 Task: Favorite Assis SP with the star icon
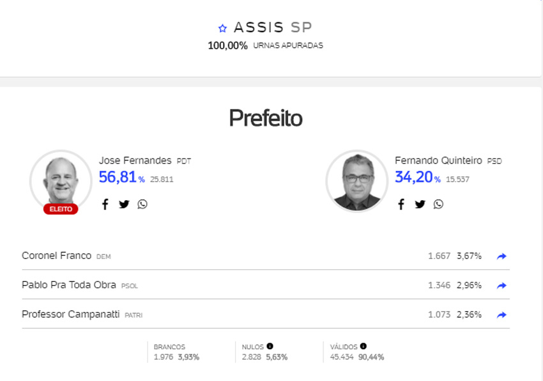click(222, 28)
